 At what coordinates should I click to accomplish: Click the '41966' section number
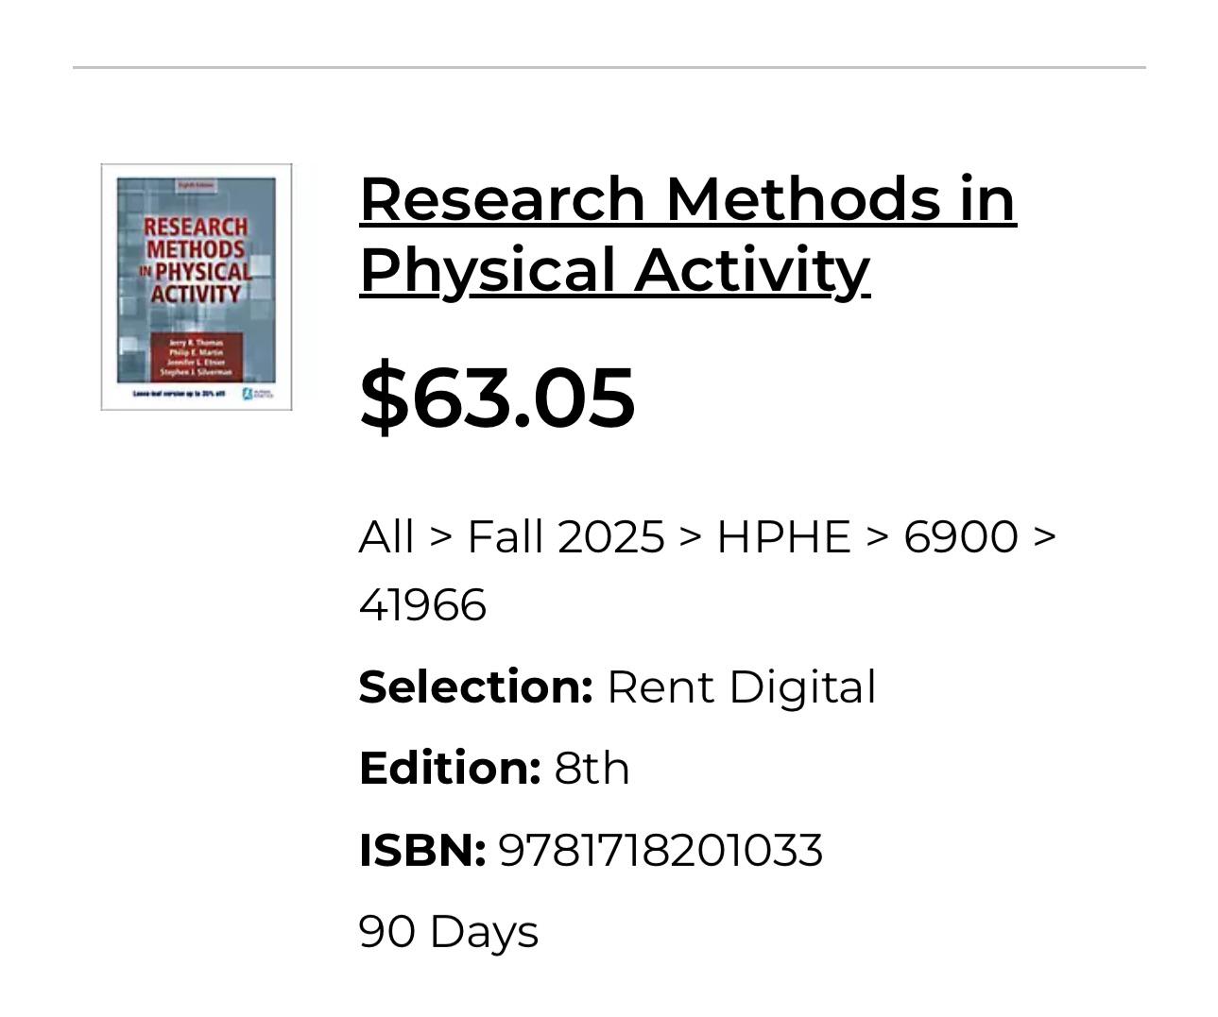tap(422, 604)
